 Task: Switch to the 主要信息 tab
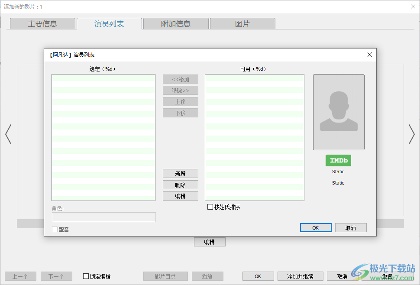[42, 23]
